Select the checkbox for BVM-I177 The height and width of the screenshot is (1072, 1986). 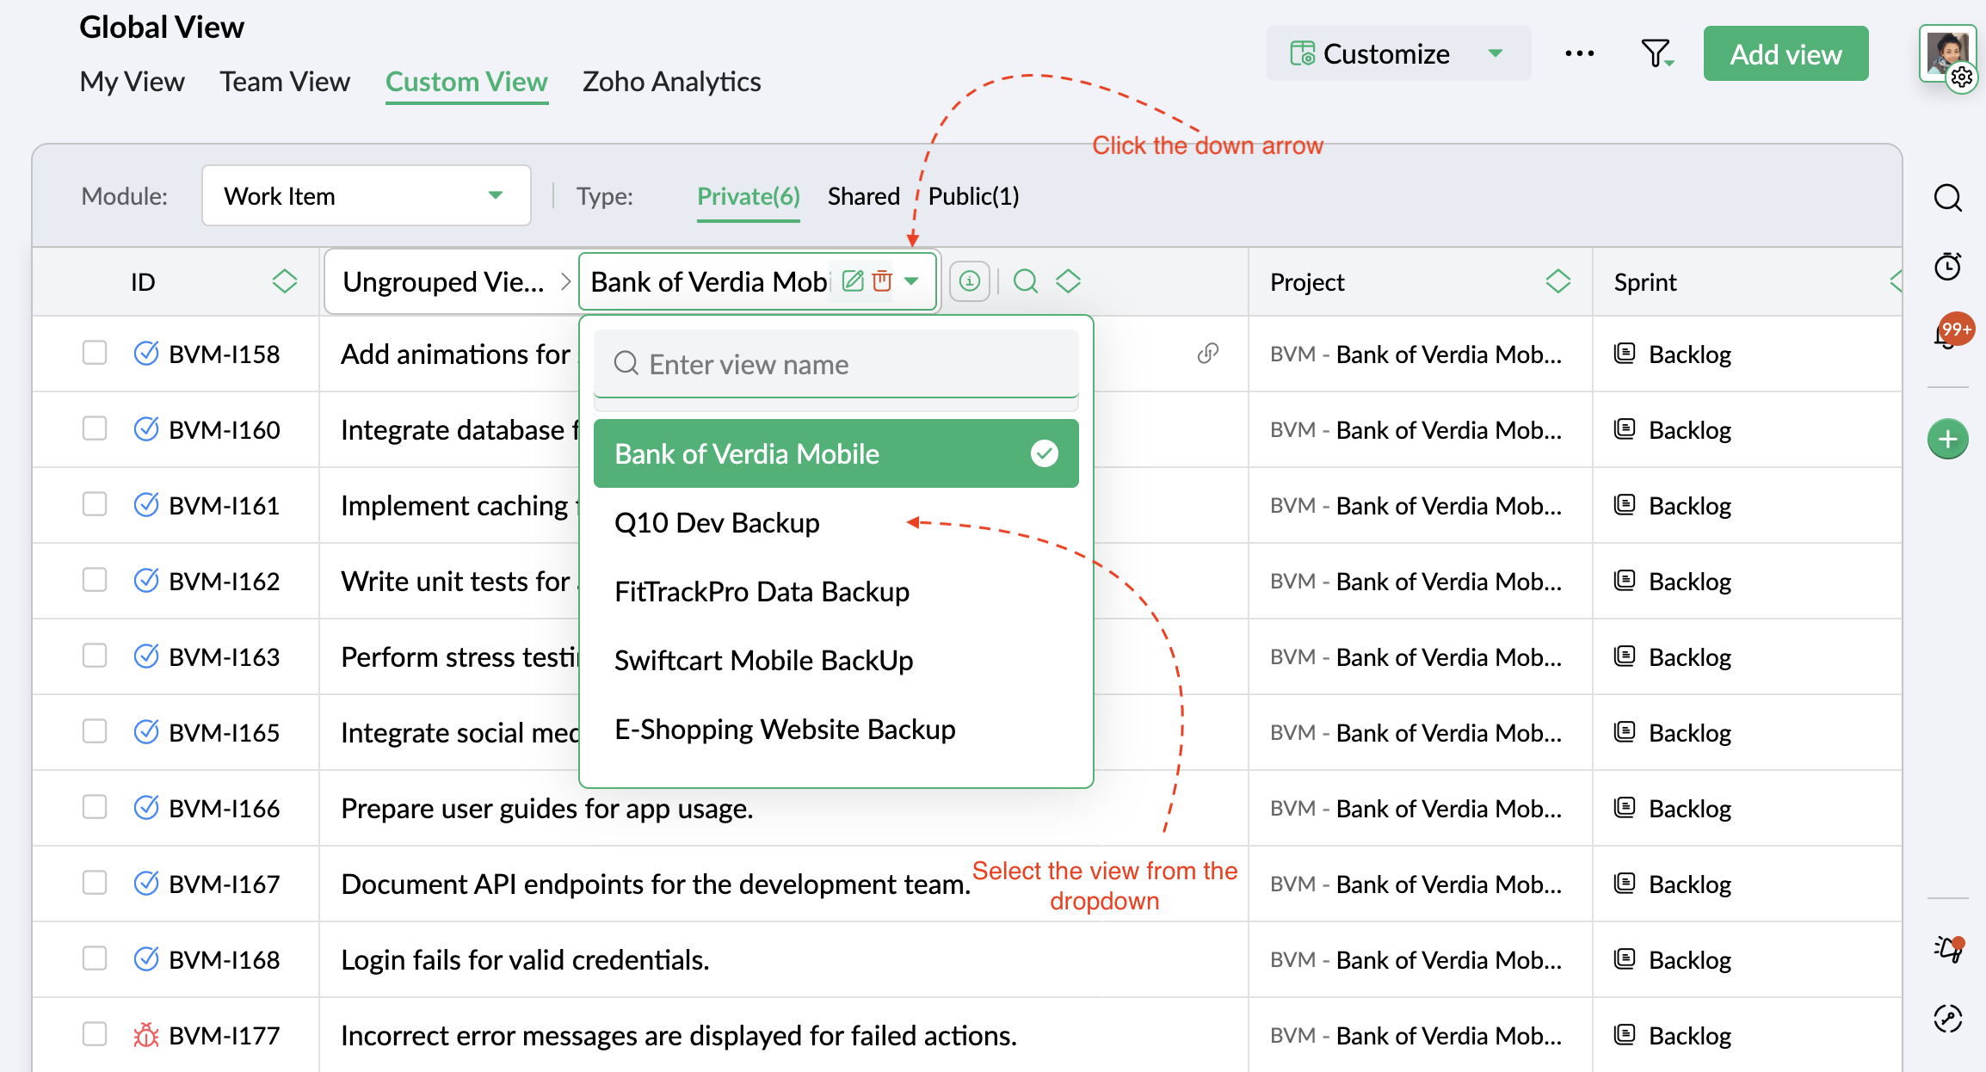click(95, 1034)
